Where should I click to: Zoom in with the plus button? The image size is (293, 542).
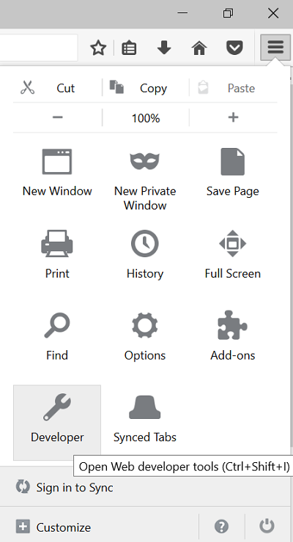(x=233, y=117)
